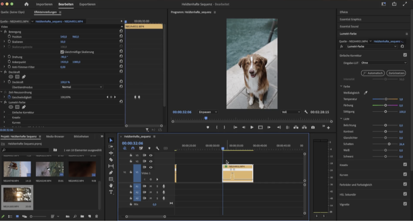Image resolution: width=413 pixels, height=222 pixels.
Task: Open the Media-Browser tab
Action: click(x=55, y=136)
